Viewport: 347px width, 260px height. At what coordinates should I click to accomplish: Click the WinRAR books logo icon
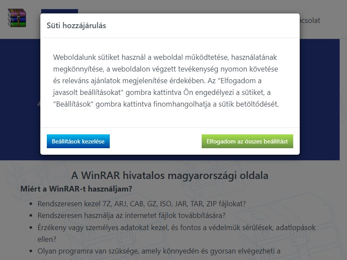[x=17, y=18]
